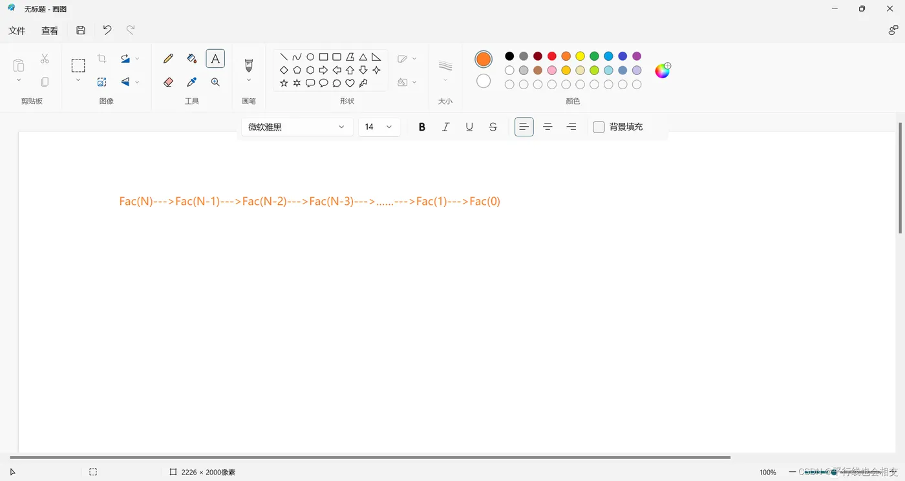The image size is (905, 481).
Task: Select the curve shape
Action: (297, 57)
